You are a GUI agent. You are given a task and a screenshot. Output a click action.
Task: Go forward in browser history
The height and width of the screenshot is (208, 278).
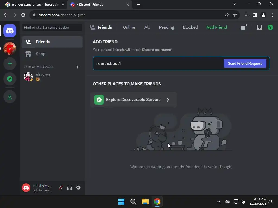point(15,15)
